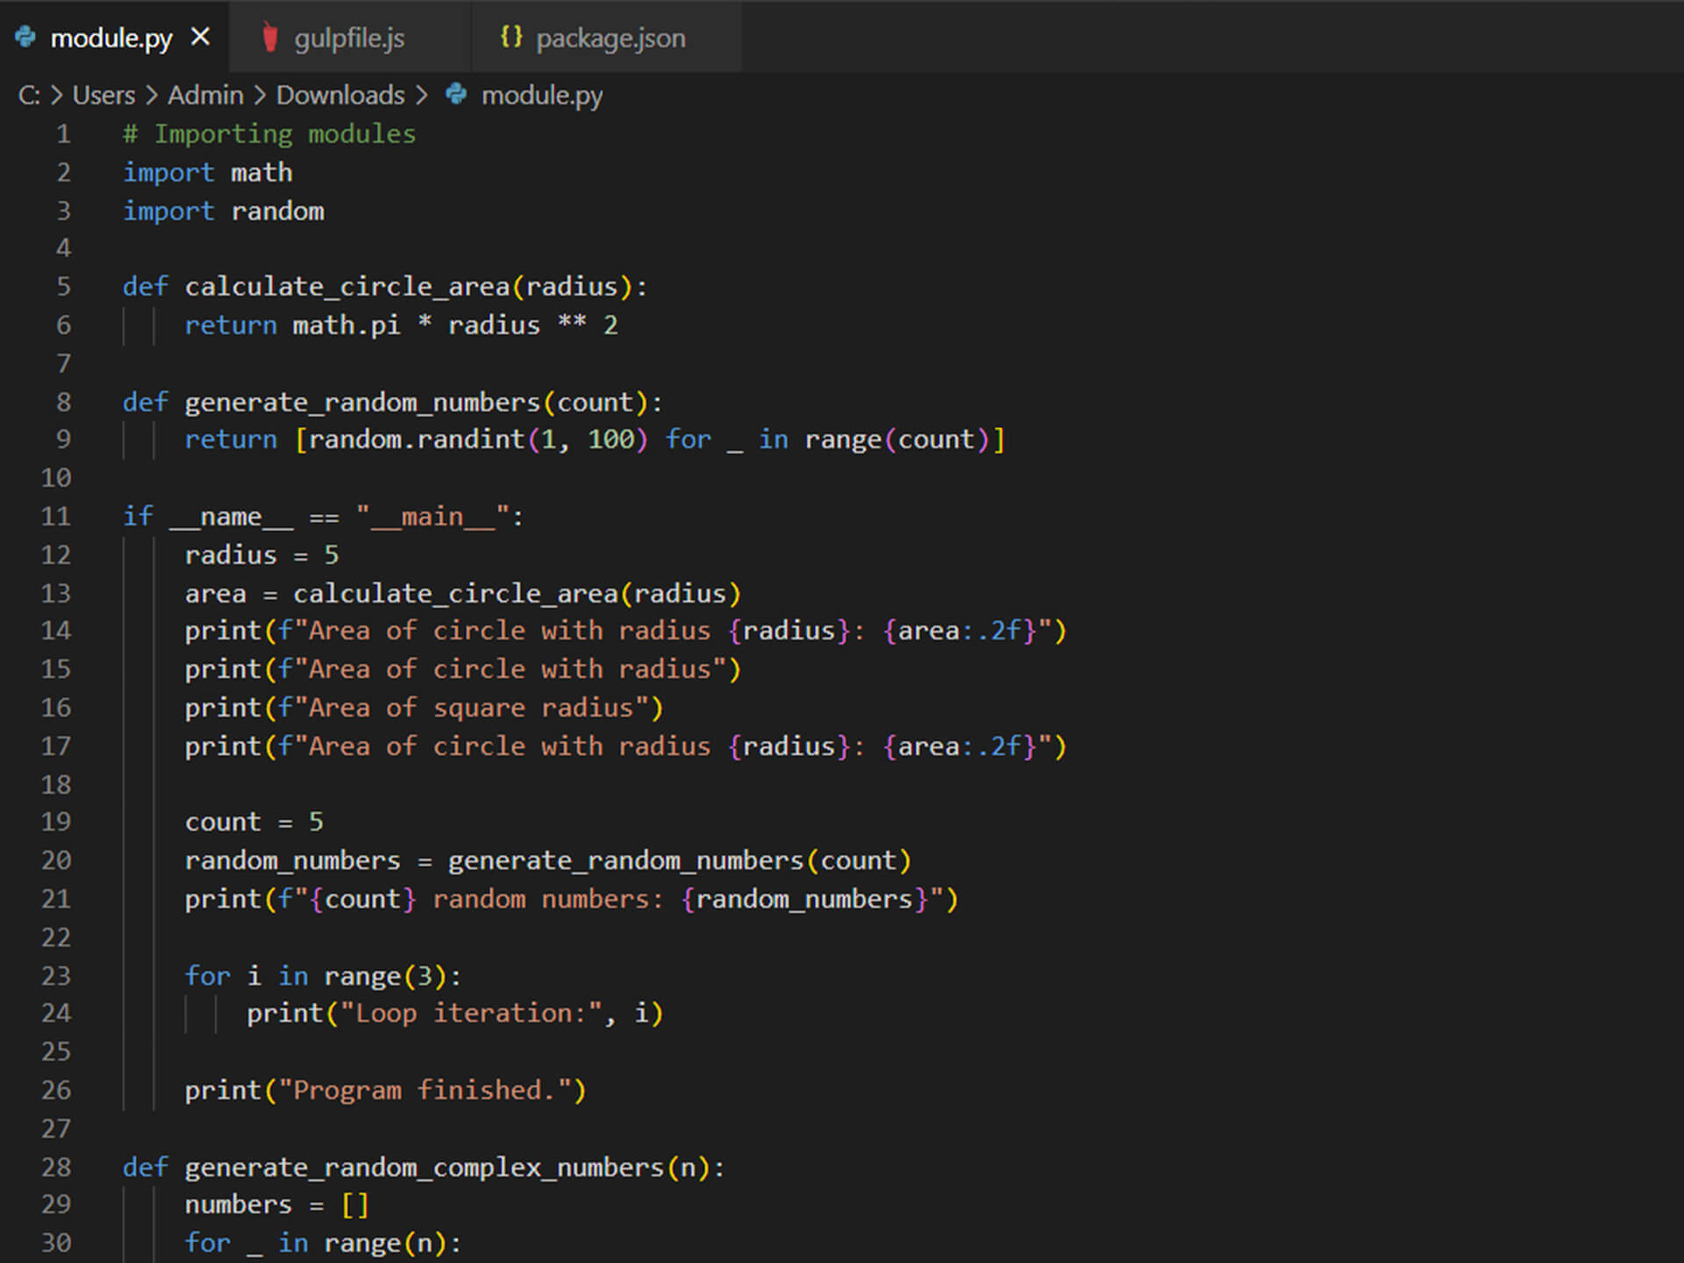Expand the Downloads breadcrumb segment
Image resolution: width=1684 pixels, height=1263 pixels.
pyautogui.click(x=340, y=95)
